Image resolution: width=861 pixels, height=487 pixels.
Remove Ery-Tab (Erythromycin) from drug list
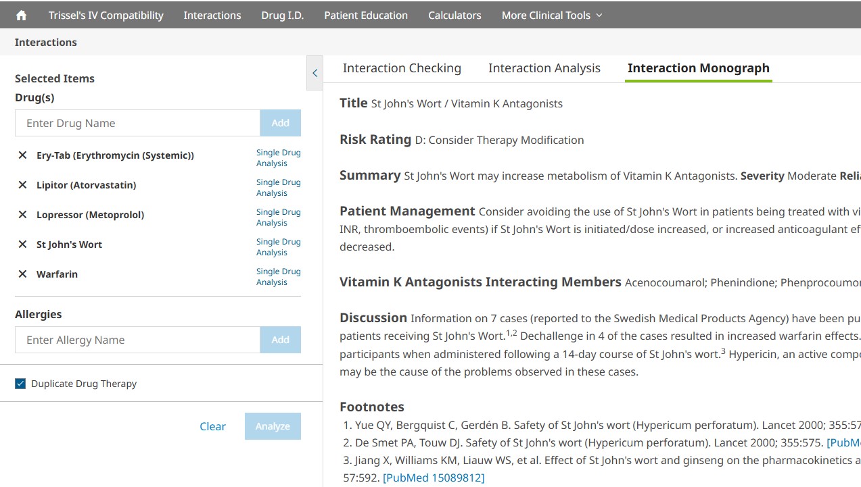click(x=22, y=155)
